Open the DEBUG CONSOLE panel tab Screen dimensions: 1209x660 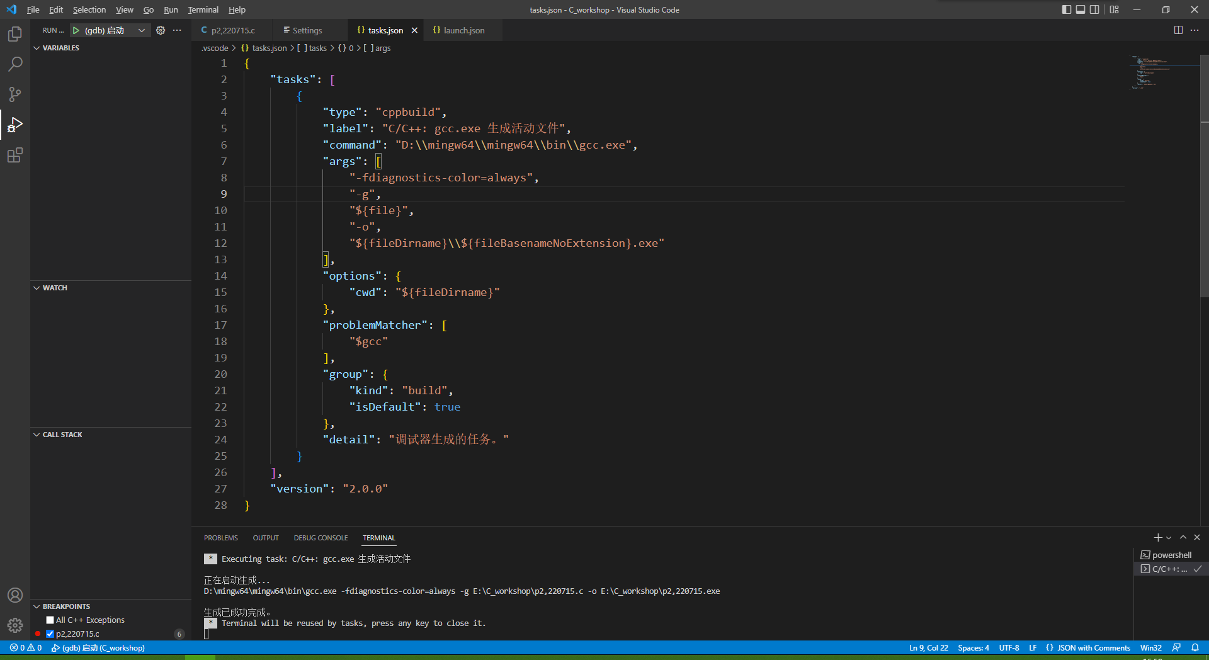321,538
